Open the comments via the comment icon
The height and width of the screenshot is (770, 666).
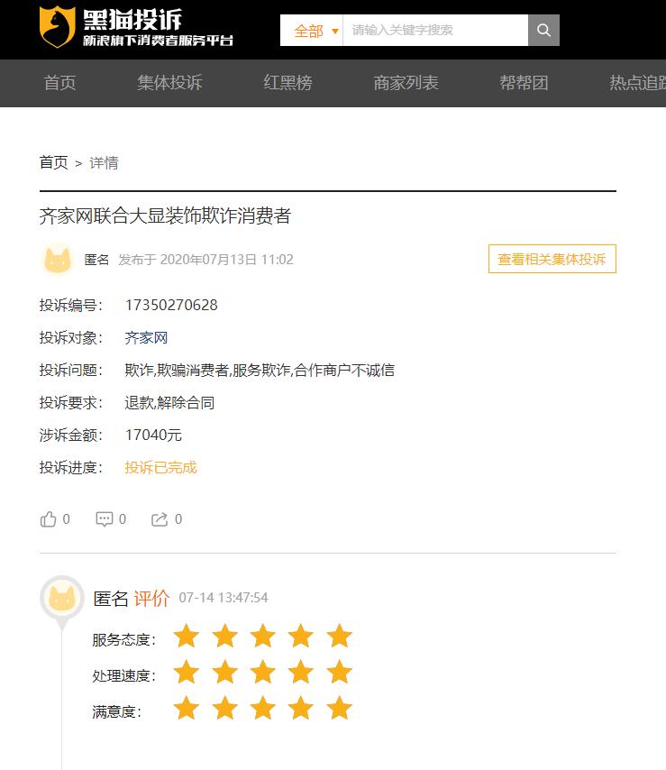click(x=105, y=518)
